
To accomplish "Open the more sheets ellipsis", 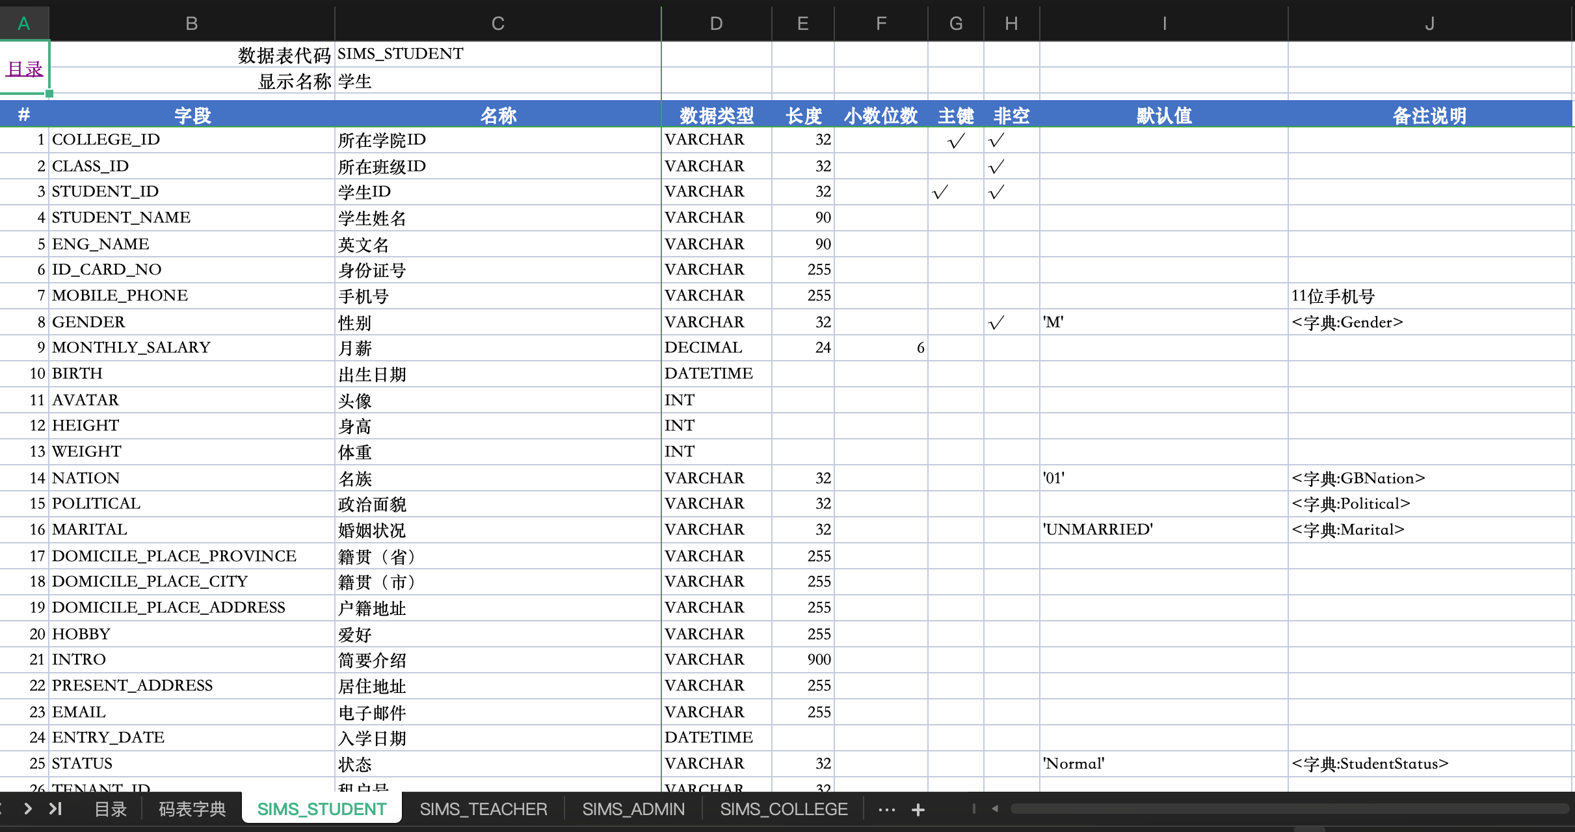I will point(886,809).
